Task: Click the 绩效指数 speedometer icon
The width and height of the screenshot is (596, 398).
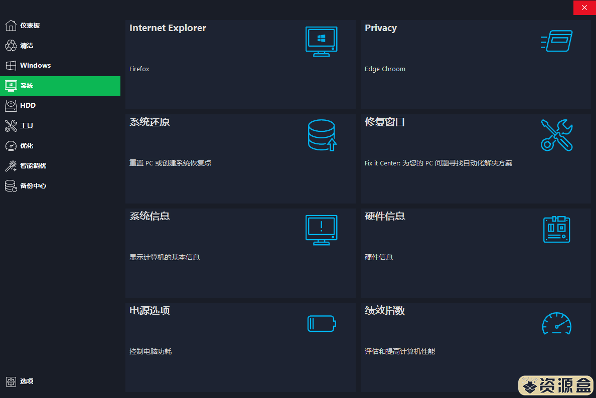Action: point(556,324)
